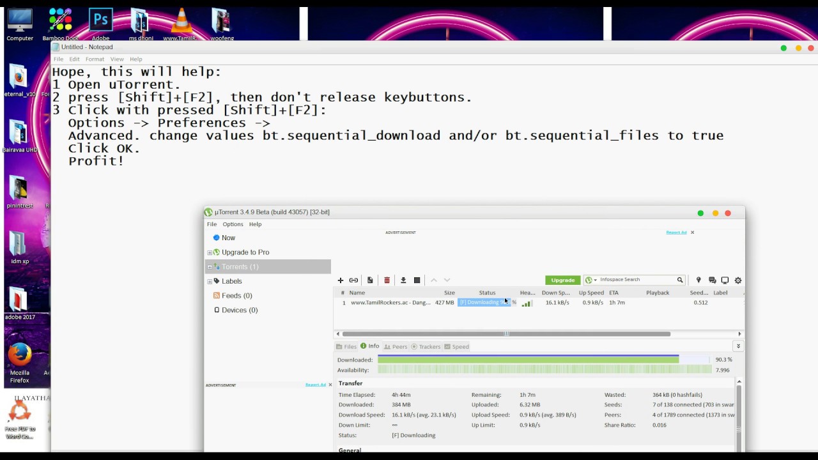Click the Move Down Queue arrow
818x460 pixels.
coord(447,280)
